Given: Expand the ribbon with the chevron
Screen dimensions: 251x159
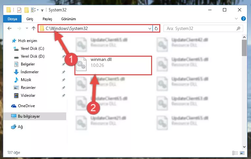Looking at the screenshot, I should pyautogui.click(x=236, y=19).
